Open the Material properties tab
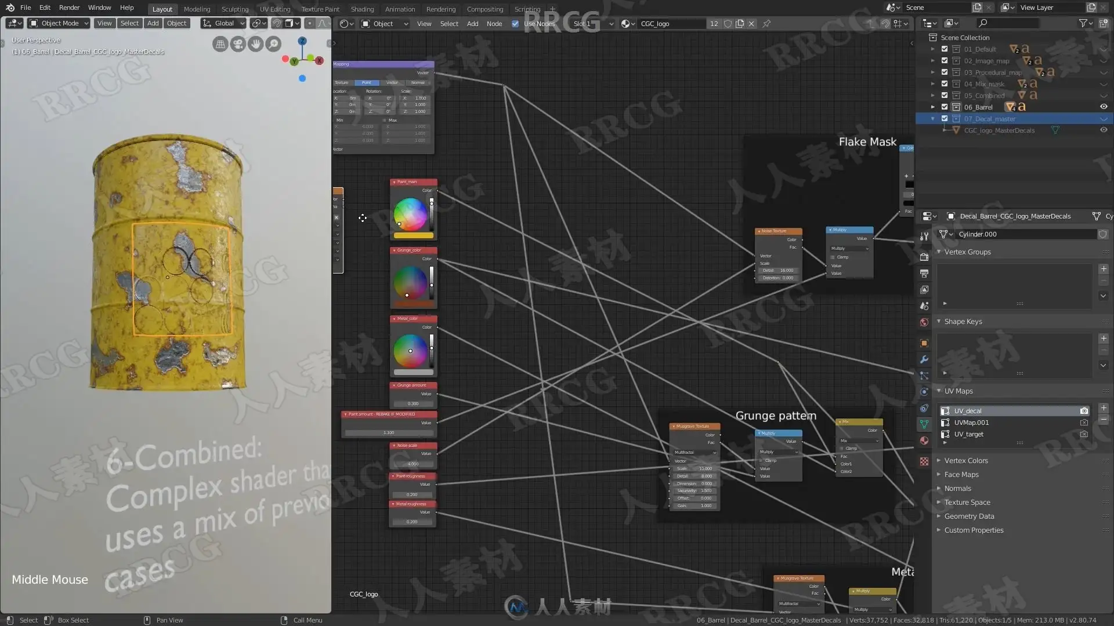This screenshot has width=1114, height=626. 924,441
